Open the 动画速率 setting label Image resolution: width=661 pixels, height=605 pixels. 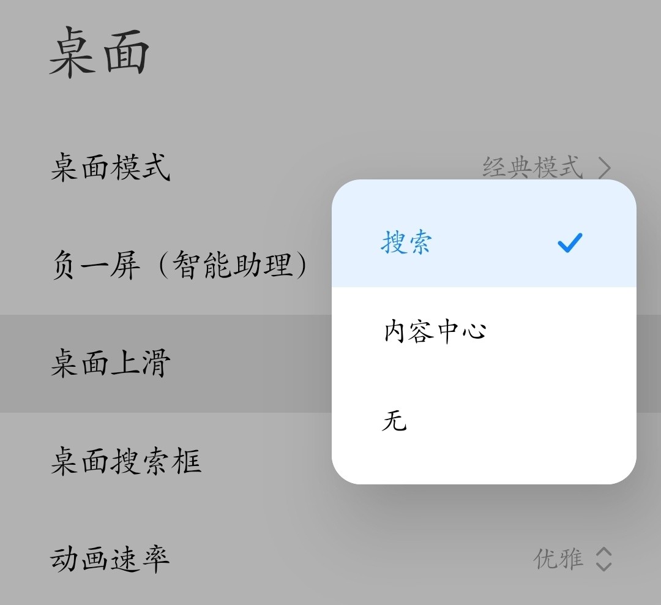tap(110, 559)
